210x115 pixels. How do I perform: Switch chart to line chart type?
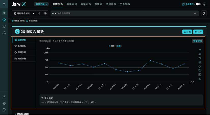click(200, 50)
